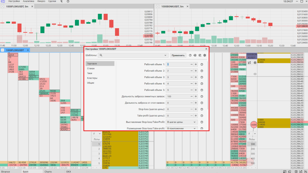Click help icon for Рабочий объем 1
This screenshot has width=308, height=173.
pyautogui.click(x=202, y=64)
